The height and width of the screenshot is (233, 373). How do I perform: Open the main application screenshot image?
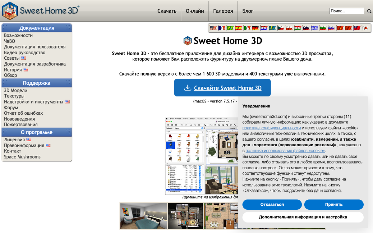[201, 156]
